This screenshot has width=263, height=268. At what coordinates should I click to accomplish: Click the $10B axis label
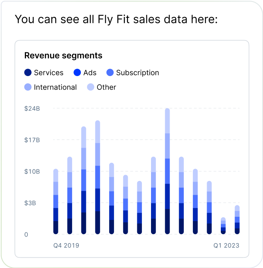(x=32, y=171)
